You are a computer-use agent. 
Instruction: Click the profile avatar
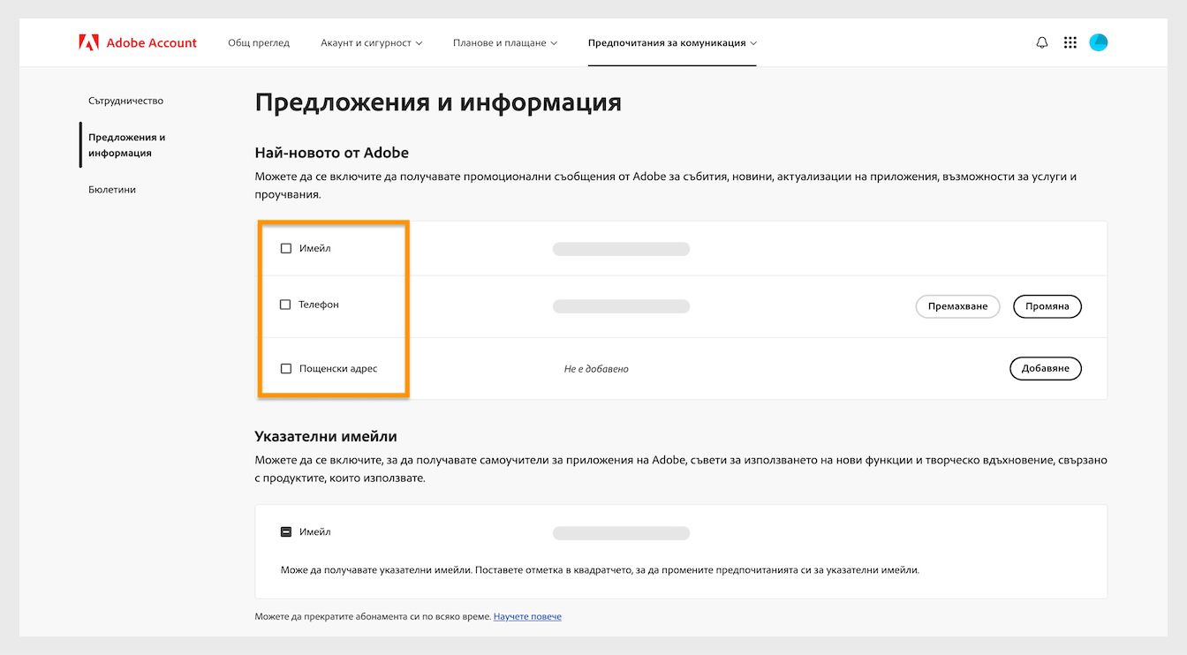(x=1098, y=41)
